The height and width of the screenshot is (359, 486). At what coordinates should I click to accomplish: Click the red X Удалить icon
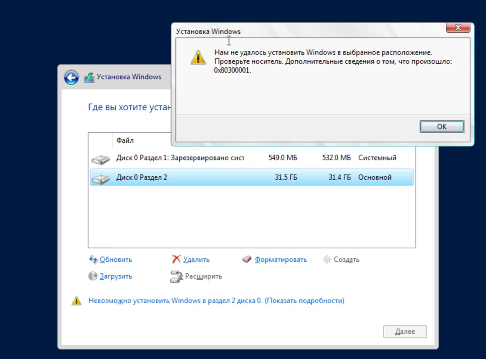coord(177,259)
